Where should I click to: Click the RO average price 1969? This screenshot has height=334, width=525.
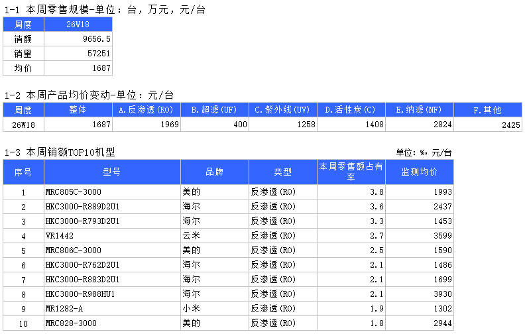pyautogui.click(x=170, y=125)
